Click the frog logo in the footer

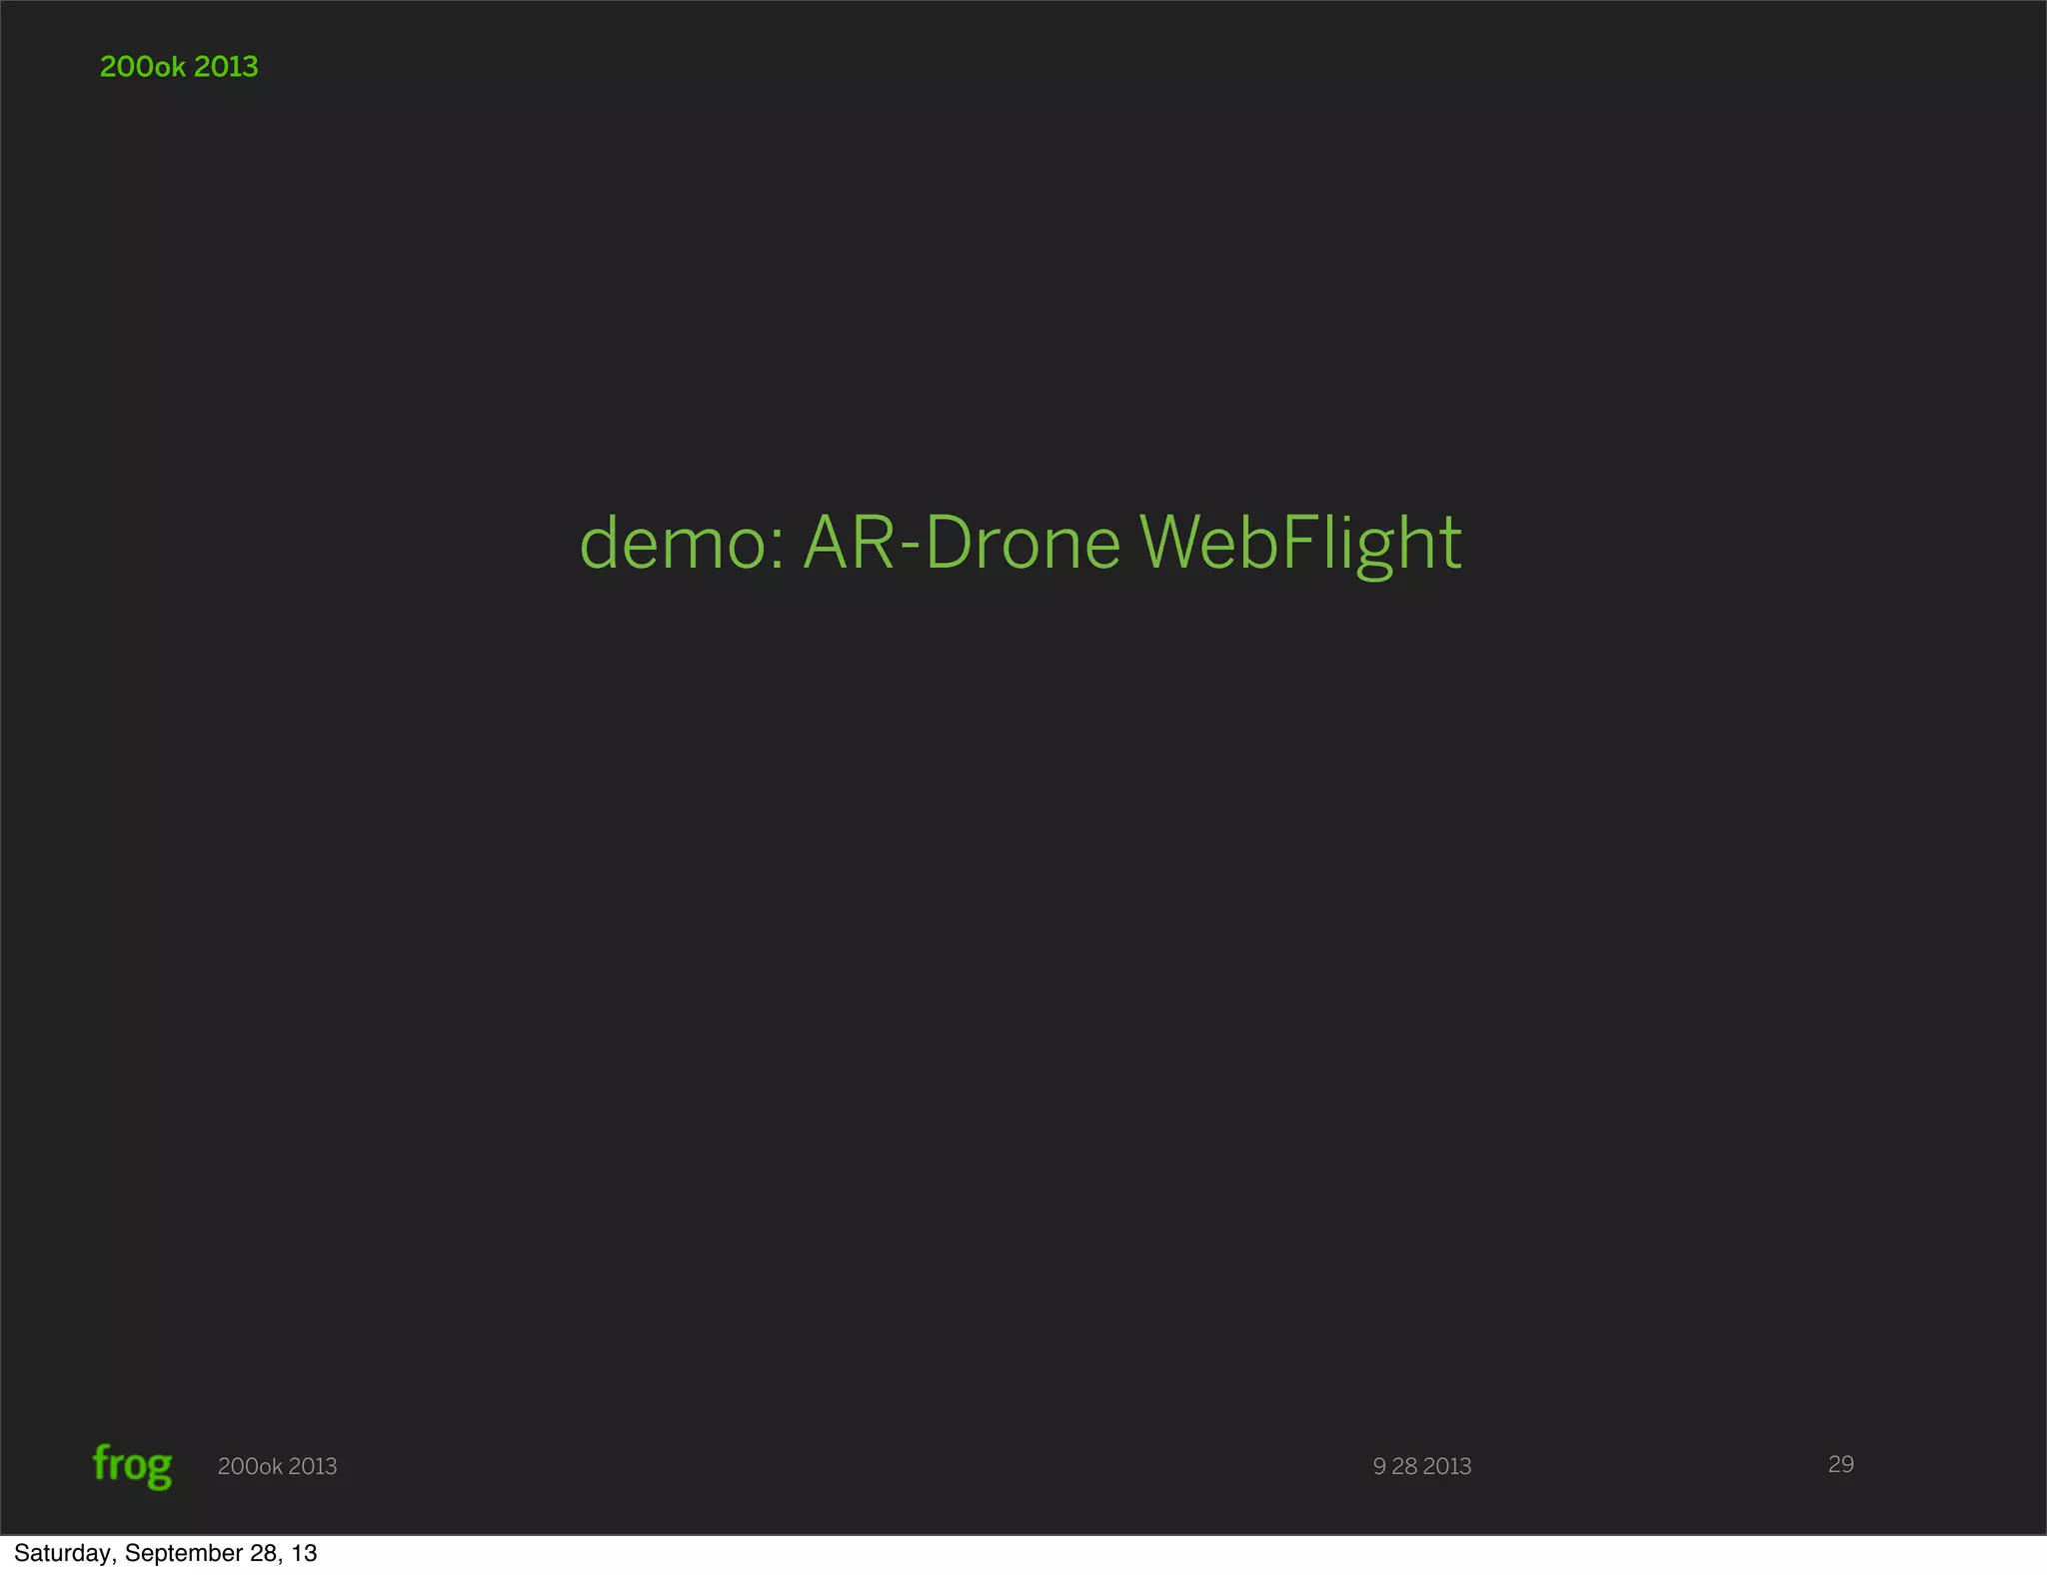coord(132,1466)
